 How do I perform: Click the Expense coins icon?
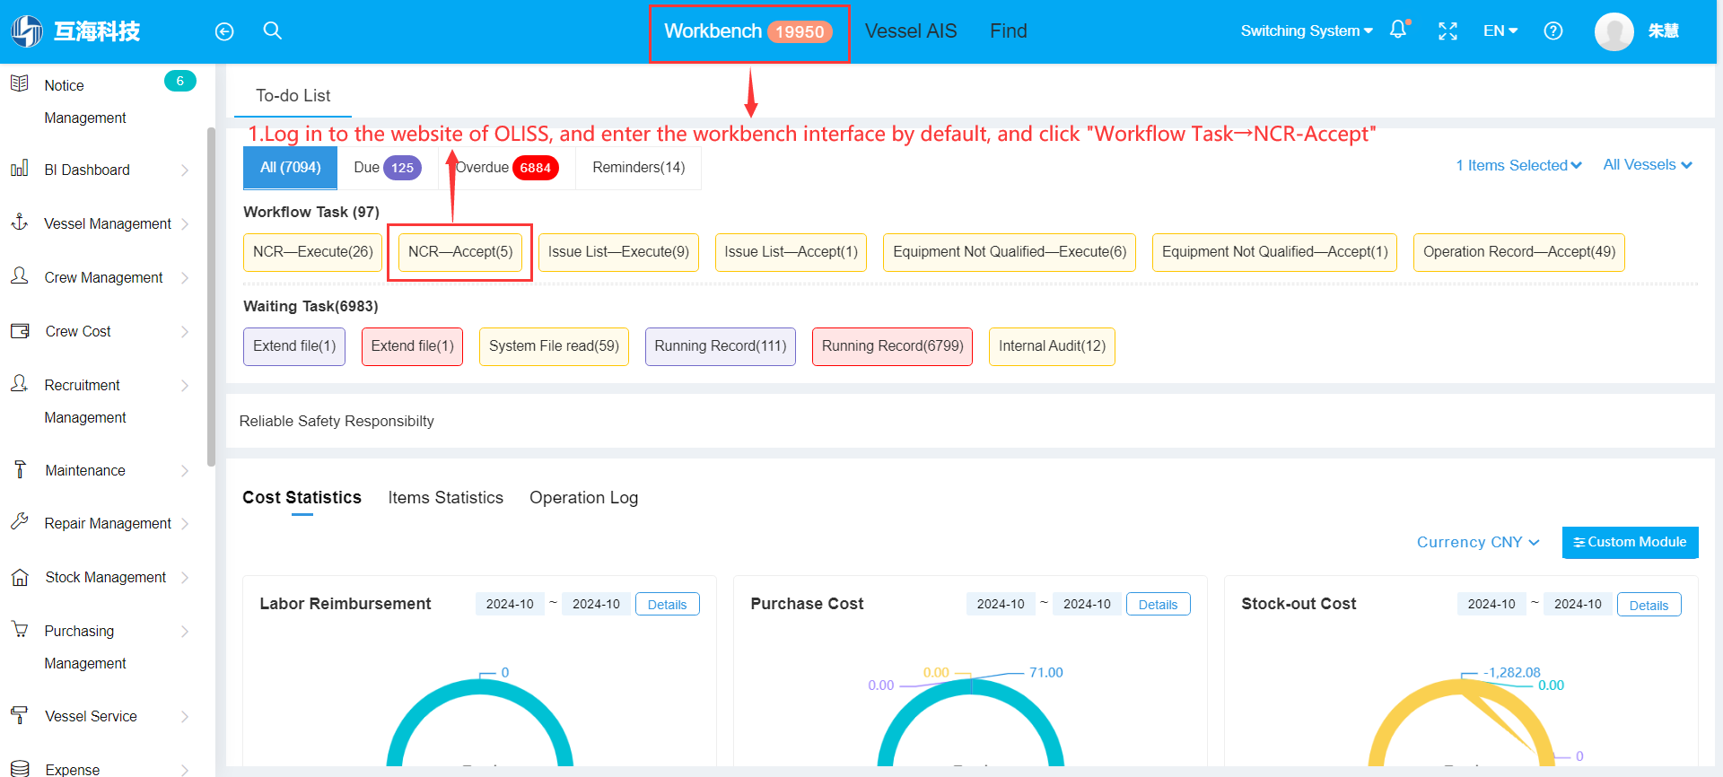20,769
